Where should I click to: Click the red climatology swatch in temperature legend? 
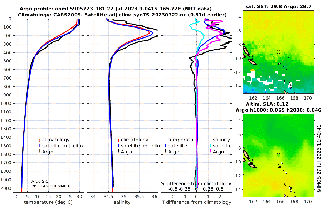pyautogui.click(x=40, y=140)
